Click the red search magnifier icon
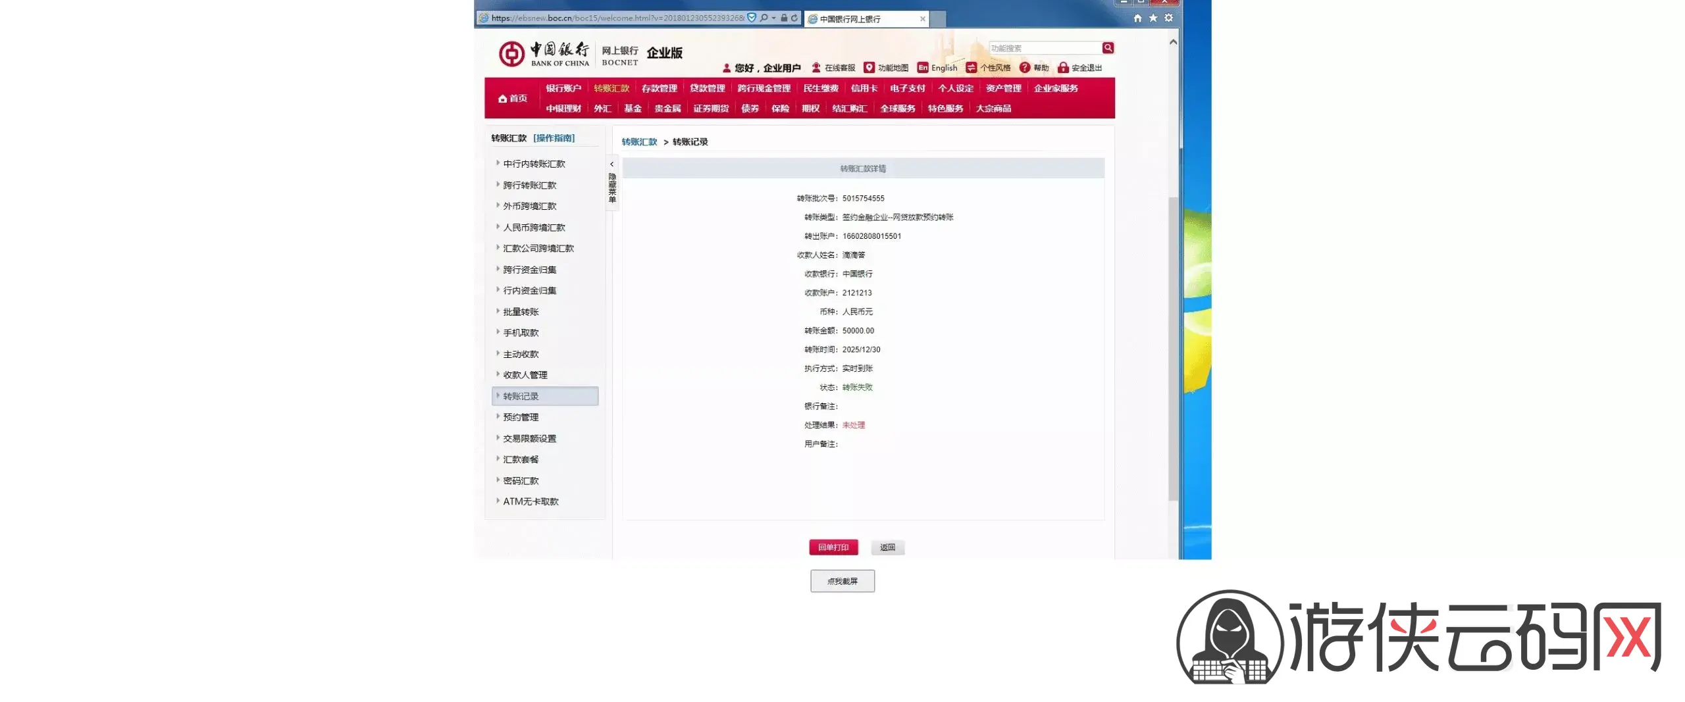The image size is (1685, 702). (1108, 48)
